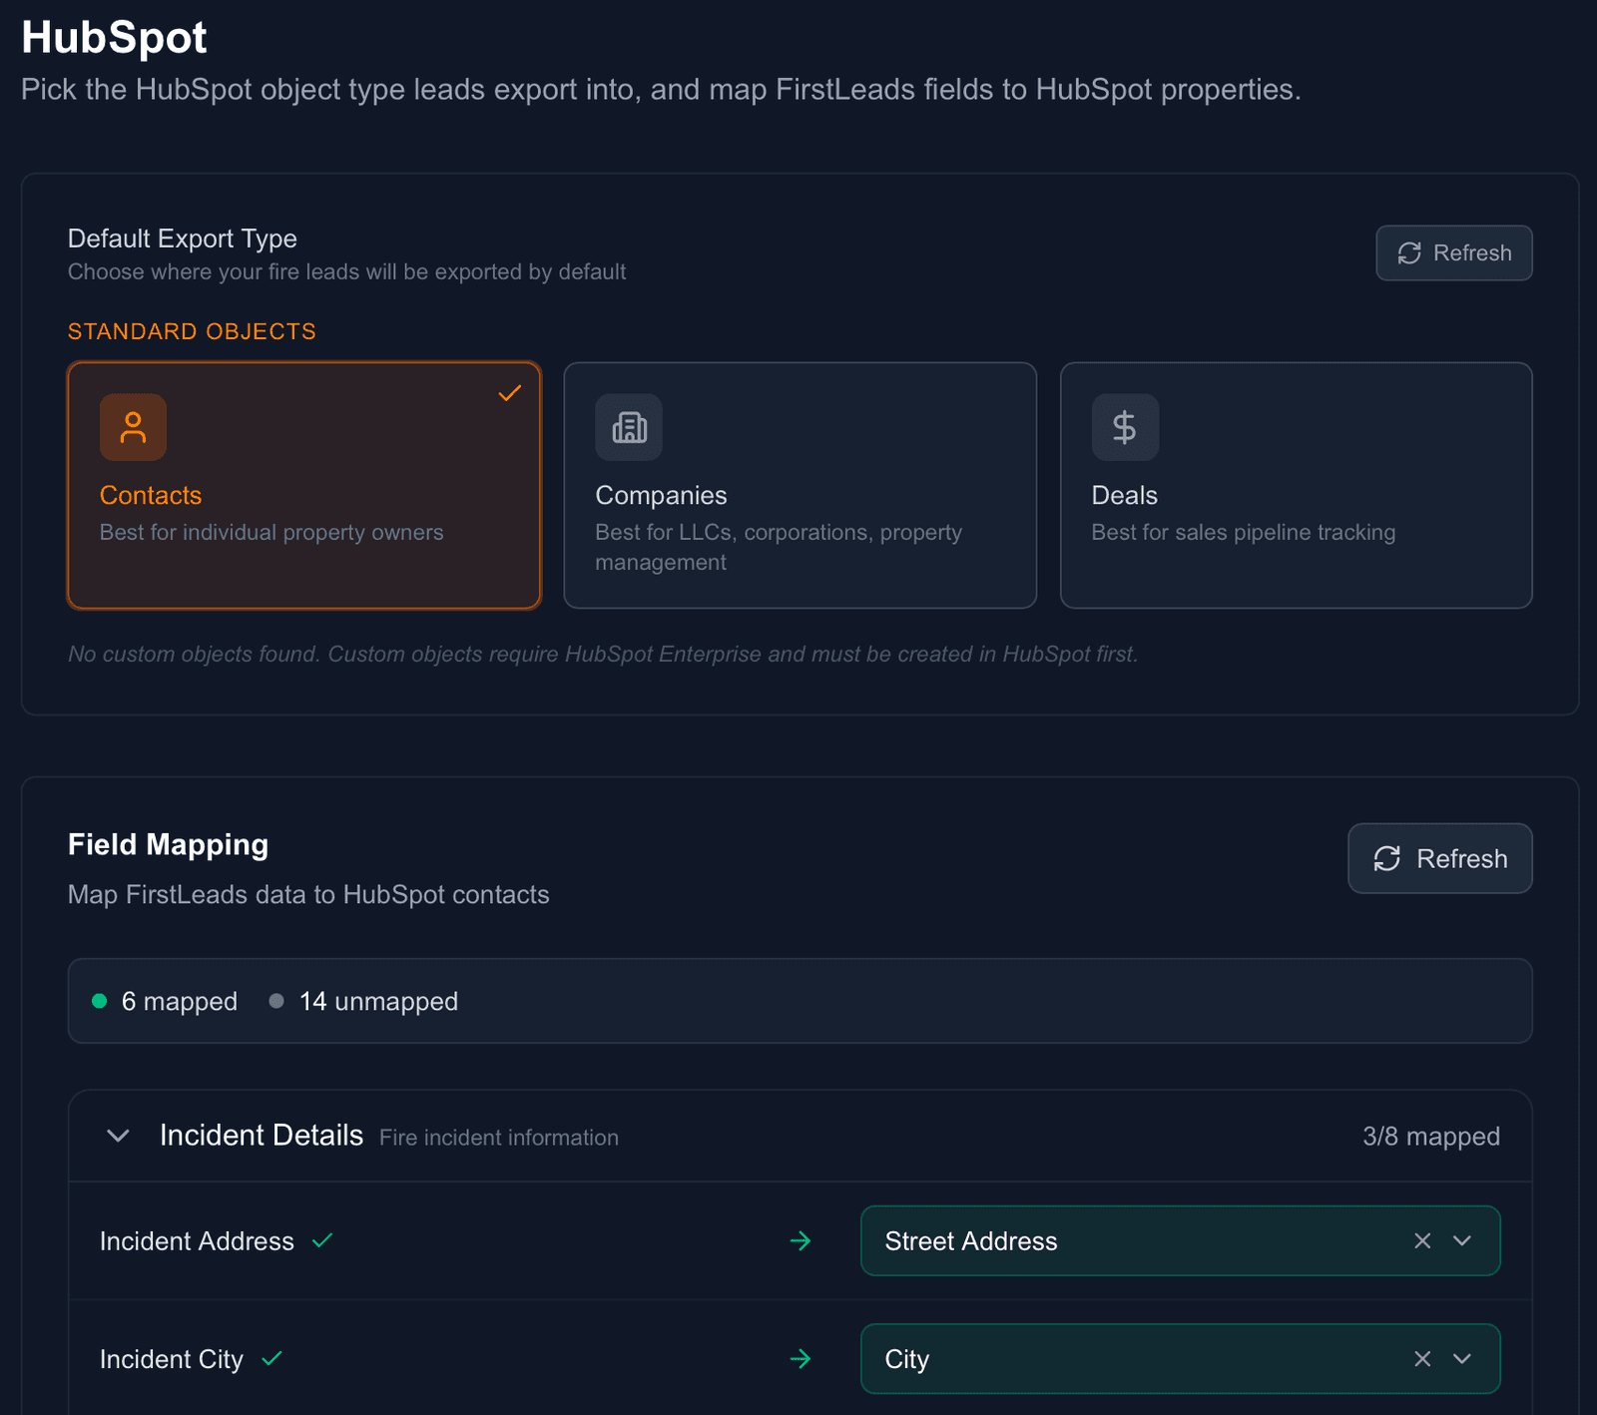
Task: Clear the Street Address mapping
Action: [x=1422, y=1240]
